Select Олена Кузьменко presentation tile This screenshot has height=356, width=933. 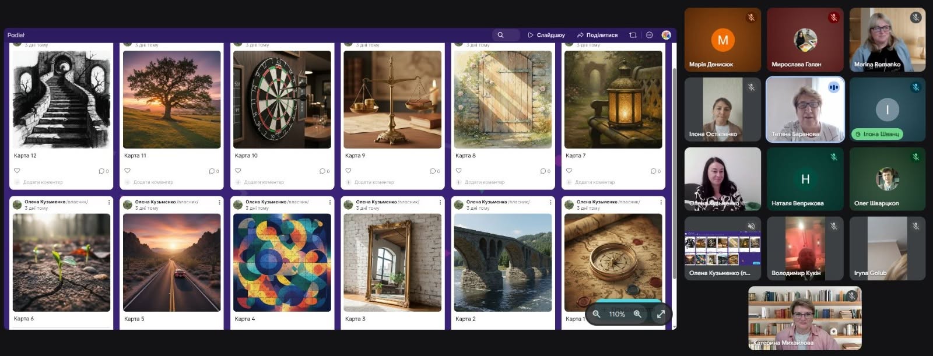point(722,249)
